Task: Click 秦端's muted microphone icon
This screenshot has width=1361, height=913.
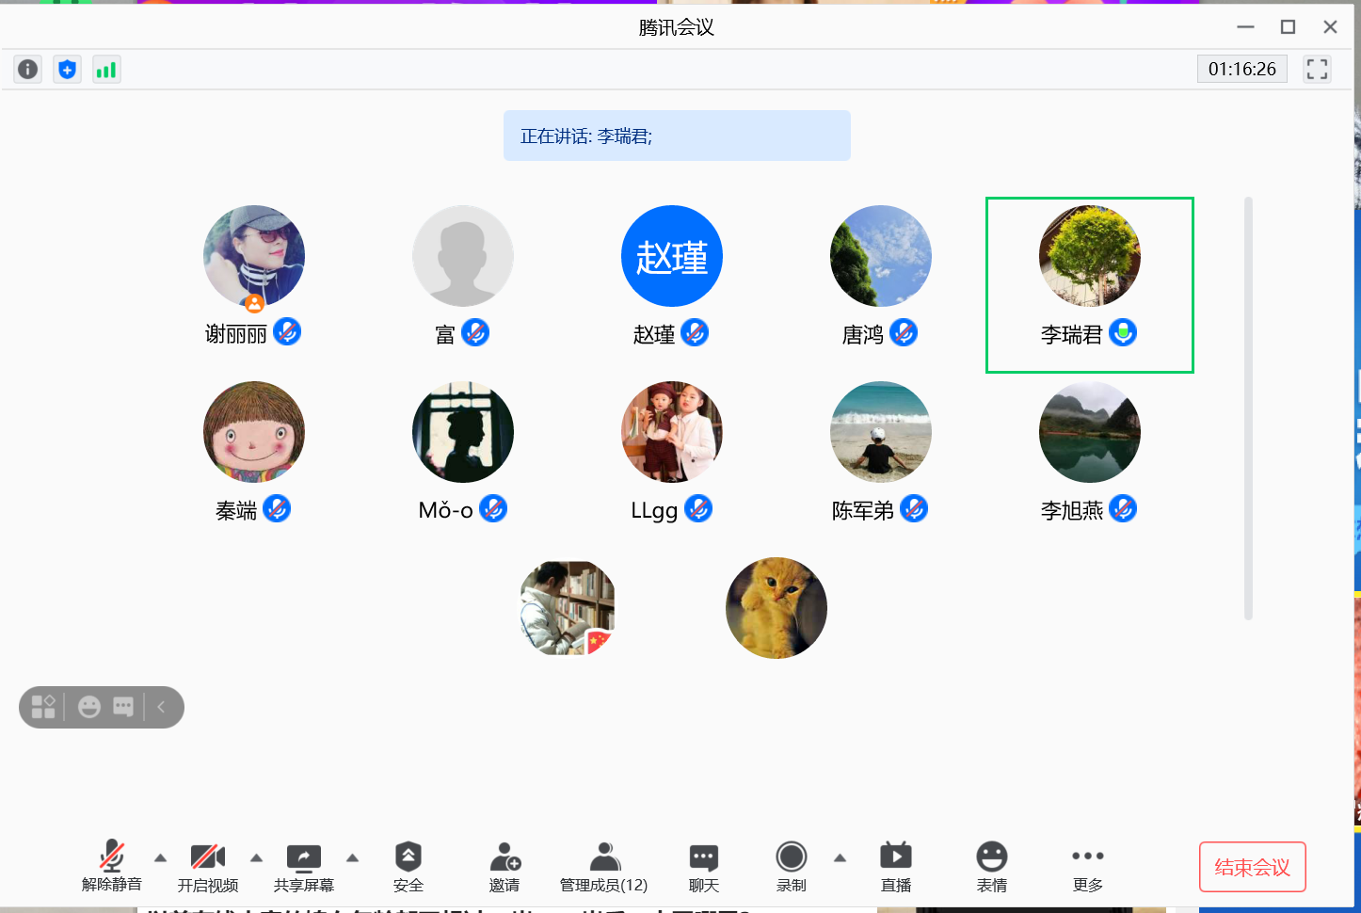Action: pyautogui.click(x=277, y=508)
